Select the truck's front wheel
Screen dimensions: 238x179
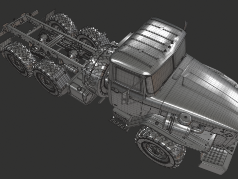pyautogui.click(x=160, y=147)
